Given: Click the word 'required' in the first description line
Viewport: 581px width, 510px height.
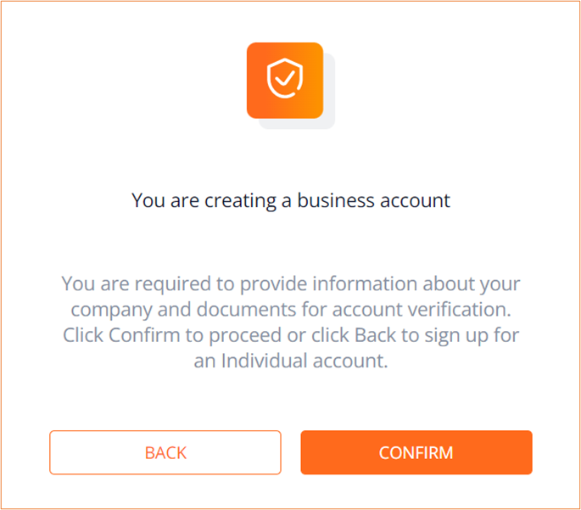Looking at the screenshot, I should click(x=173, y=284).
